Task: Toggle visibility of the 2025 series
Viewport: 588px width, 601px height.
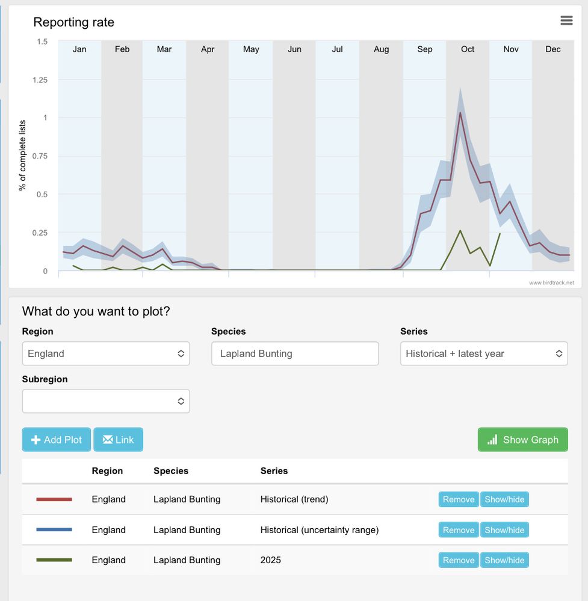Action: pyautogui.click(x=504, y=560)
